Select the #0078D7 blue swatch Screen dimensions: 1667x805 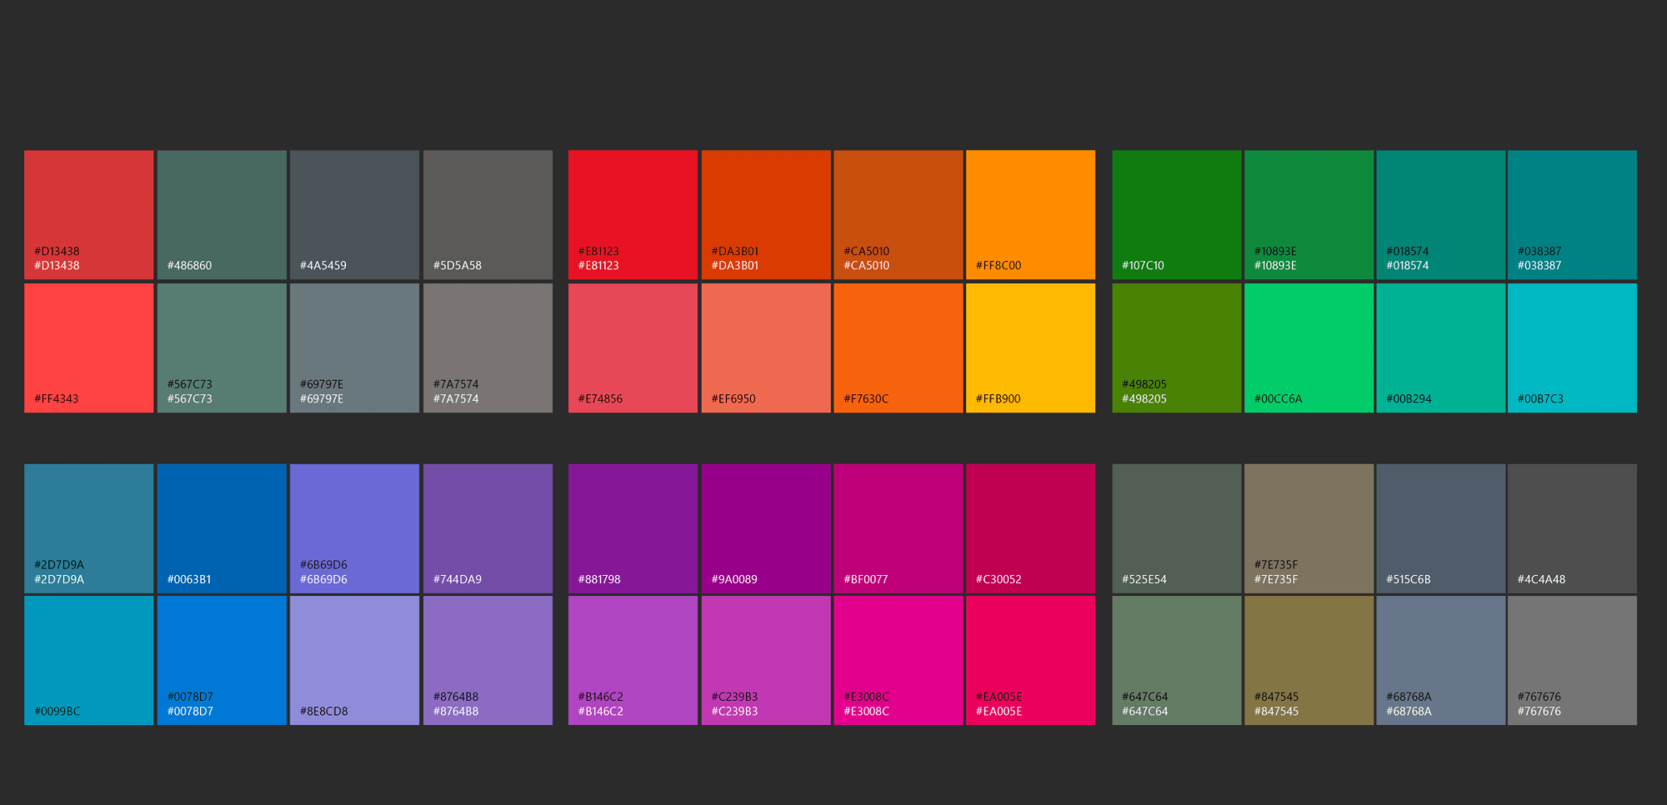point(221,660)
